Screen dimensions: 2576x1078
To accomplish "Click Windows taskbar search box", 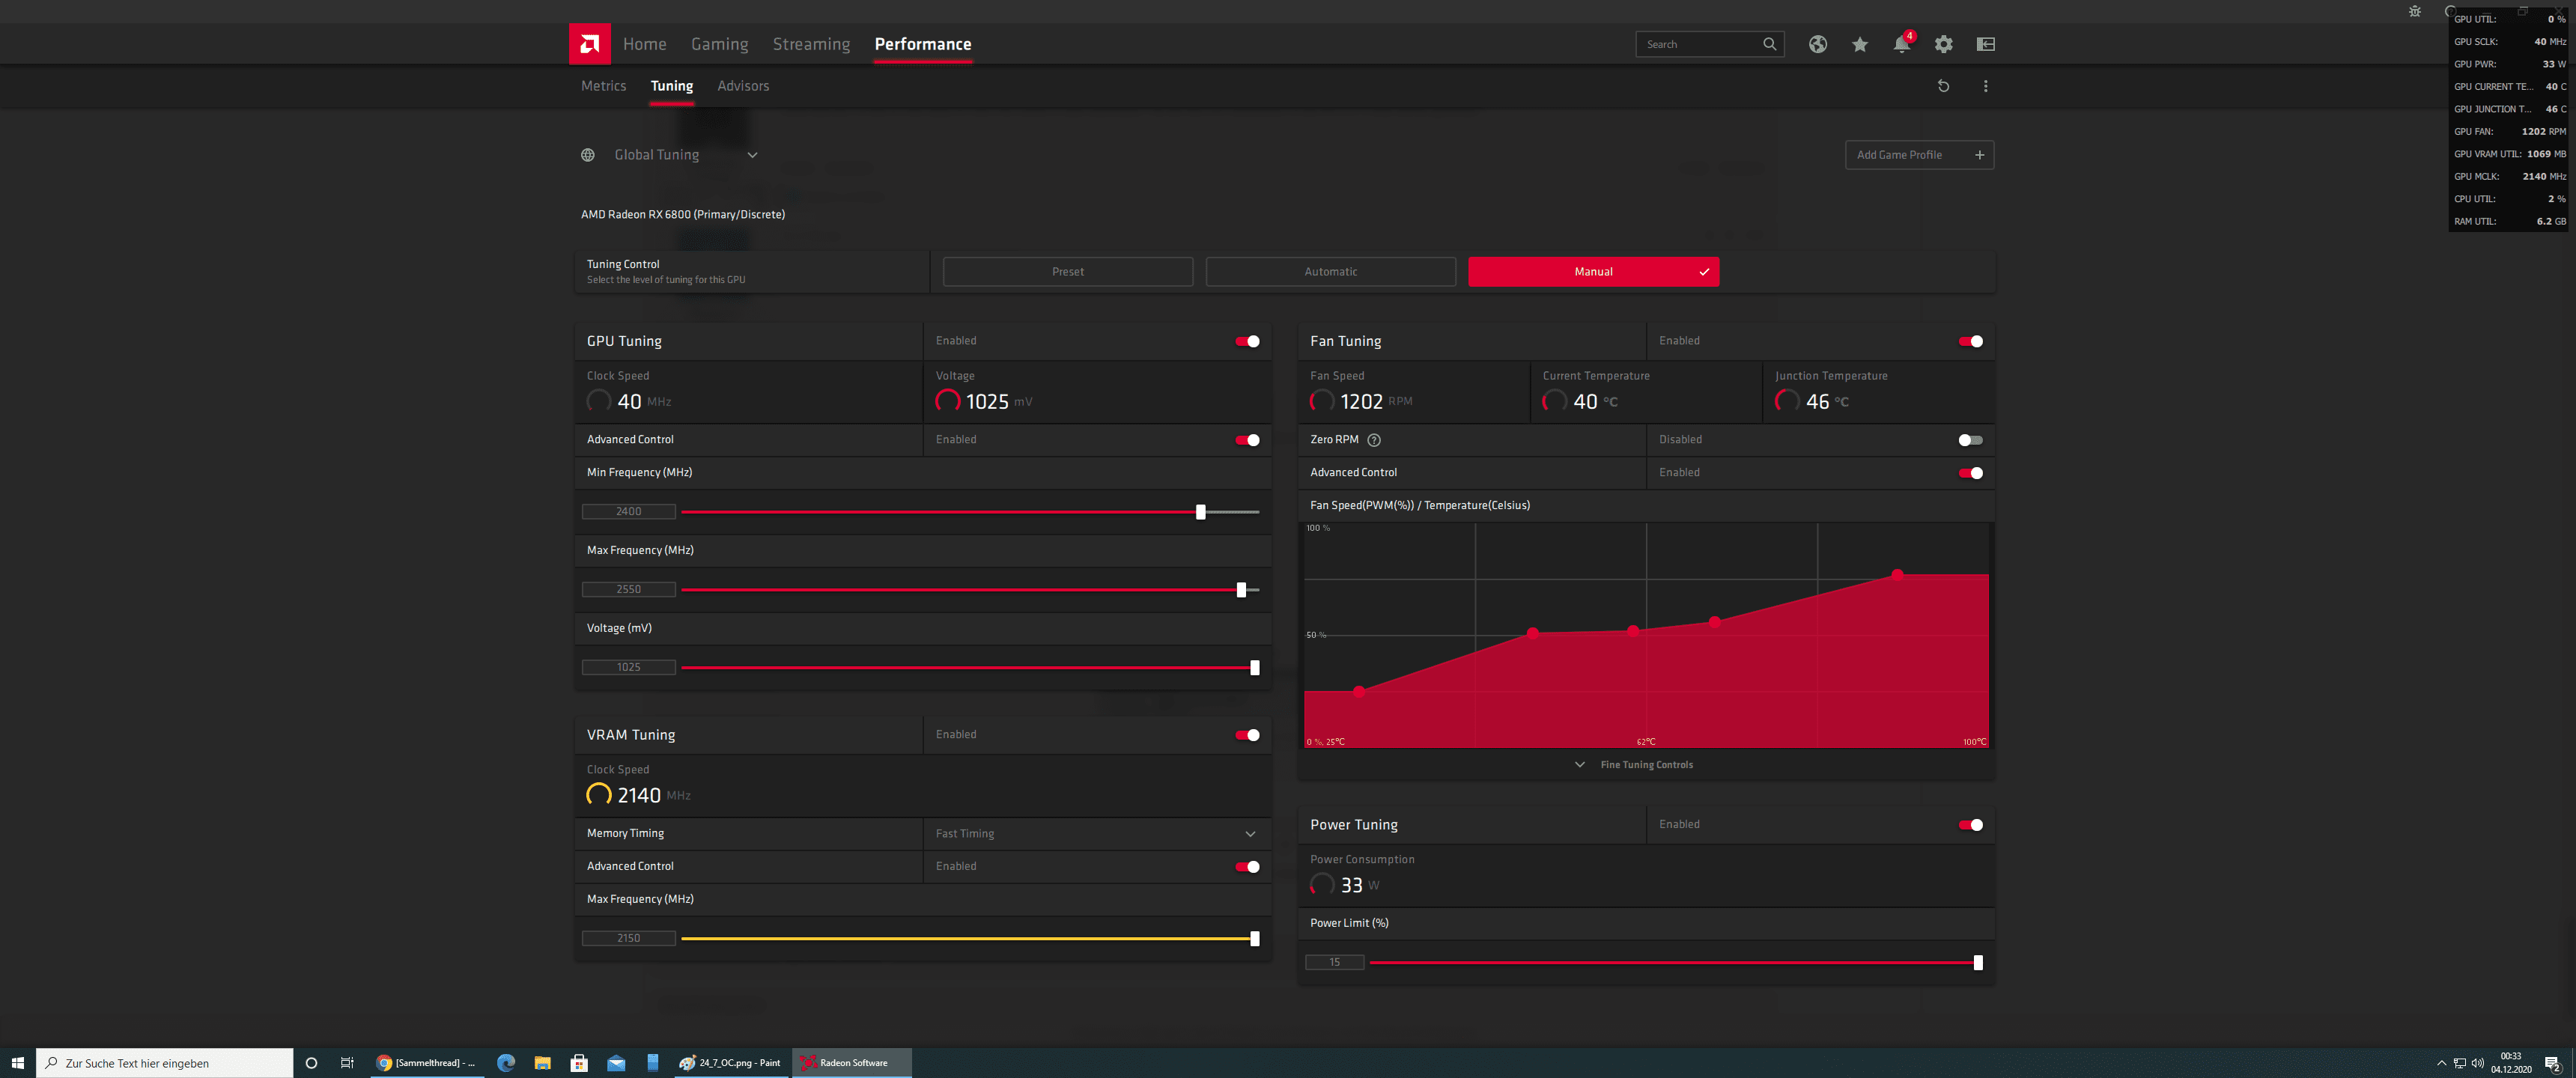I will [x=165, y=1063].
